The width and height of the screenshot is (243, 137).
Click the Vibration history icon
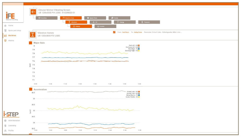tap(33, 34)
